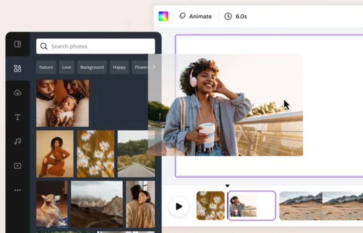Open the Templates panel icon in sidebar

[x=18, y=44]
